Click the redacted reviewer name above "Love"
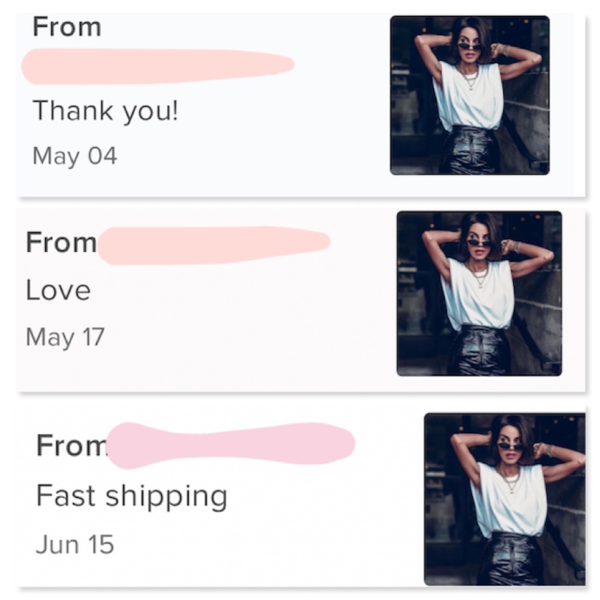 click(213, 245)
